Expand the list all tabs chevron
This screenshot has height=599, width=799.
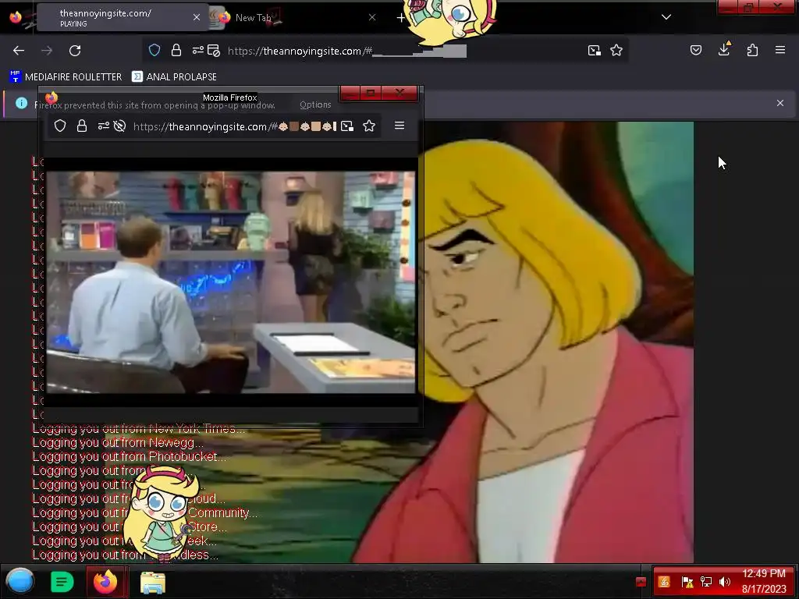(666, 17)
